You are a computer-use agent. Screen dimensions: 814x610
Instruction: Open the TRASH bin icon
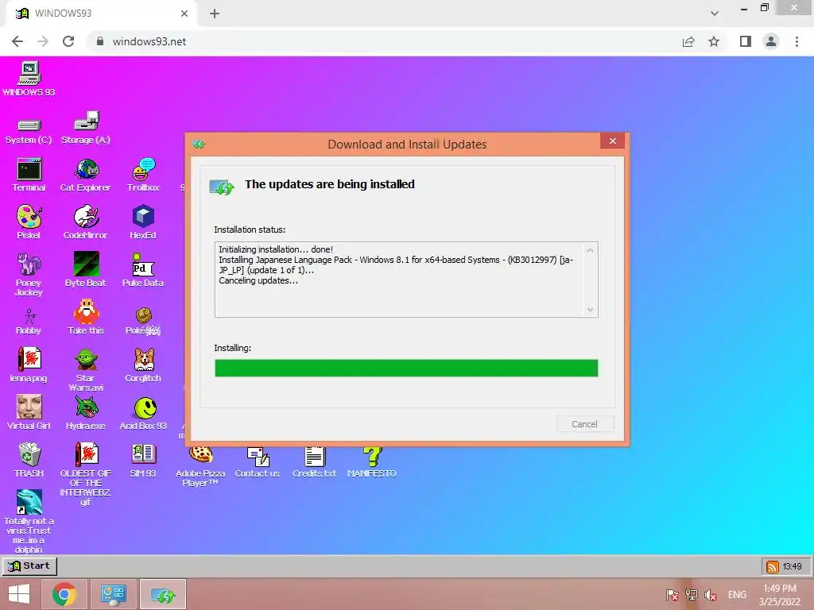[x=29, y=461]
